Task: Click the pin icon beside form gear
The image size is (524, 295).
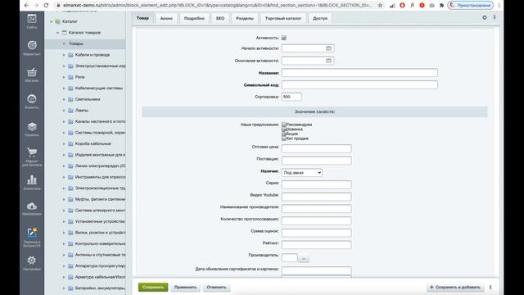Action: pyautogui.click(x=495, y=17)
